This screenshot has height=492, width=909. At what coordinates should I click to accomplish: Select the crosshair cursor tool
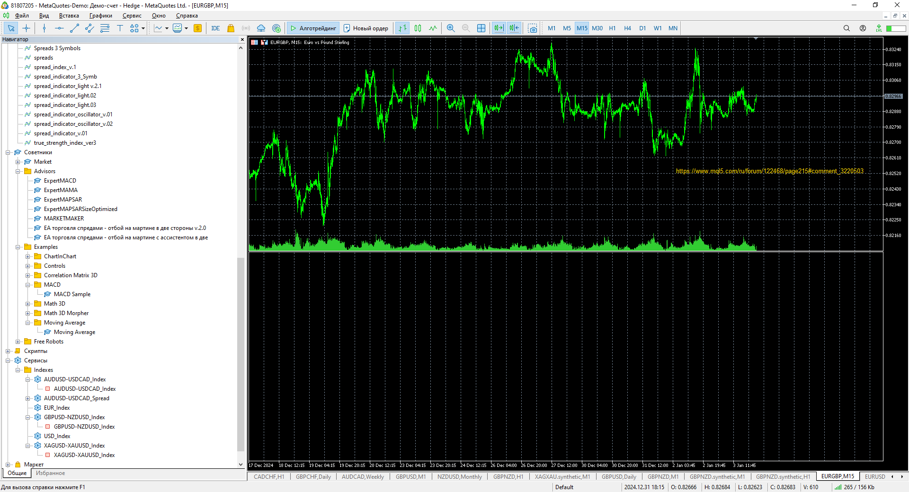[x=26, y=28]
